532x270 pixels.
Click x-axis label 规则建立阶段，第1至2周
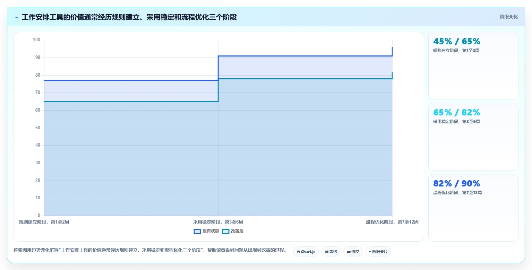coord(44,222)
